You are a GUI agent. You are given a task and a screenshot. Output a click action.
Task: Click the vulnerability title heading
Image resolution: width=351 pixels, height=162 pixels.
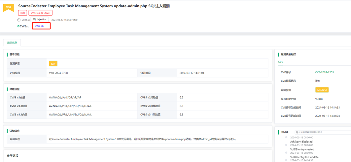[94, 6]
